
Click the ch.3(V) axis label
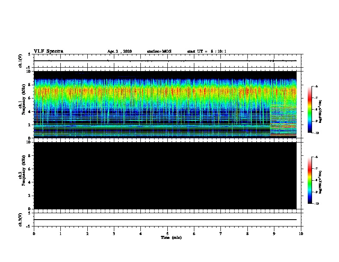click(21, 220)
